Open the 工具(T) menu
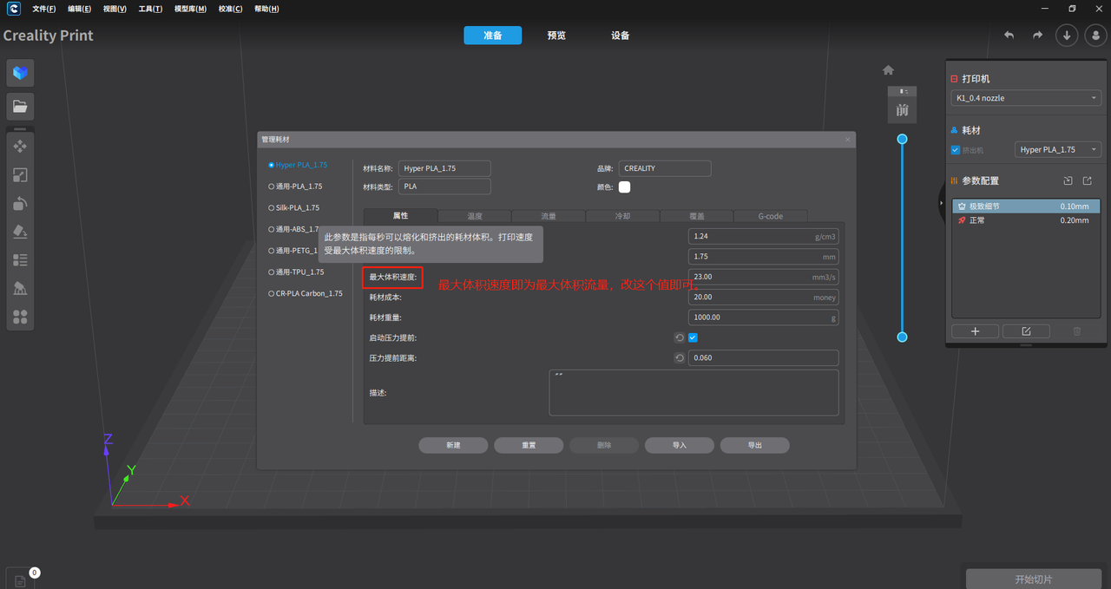The image size is (1111, 589). tap(150, 9)
